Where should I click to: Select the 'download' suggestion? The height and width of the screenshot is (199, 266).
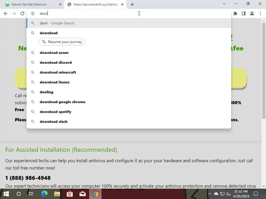click(x=129, y=33)
